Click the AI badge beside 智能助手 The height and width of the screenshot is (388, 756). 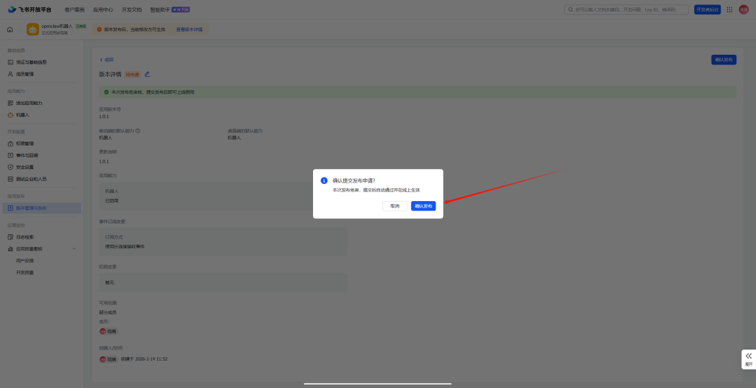coord(180,10)
